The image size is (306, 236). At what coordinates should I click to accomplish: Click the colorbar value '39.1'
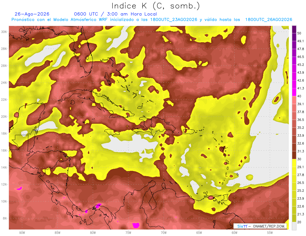click(301, 104)
